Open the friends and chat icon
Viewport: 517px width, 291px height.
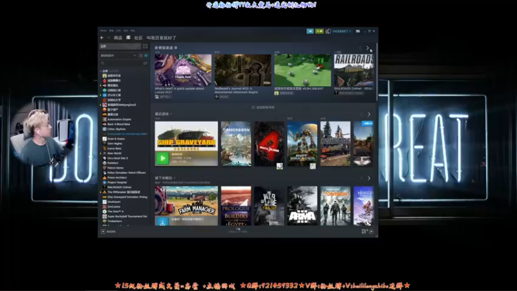pos(371,232)
